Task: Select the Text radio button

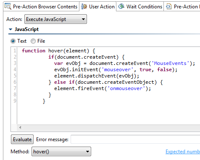Action: [13, 41]
